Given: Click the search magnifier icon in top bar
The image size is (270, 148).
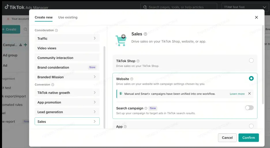Looking at the screenshot, I should click(145, 7).
